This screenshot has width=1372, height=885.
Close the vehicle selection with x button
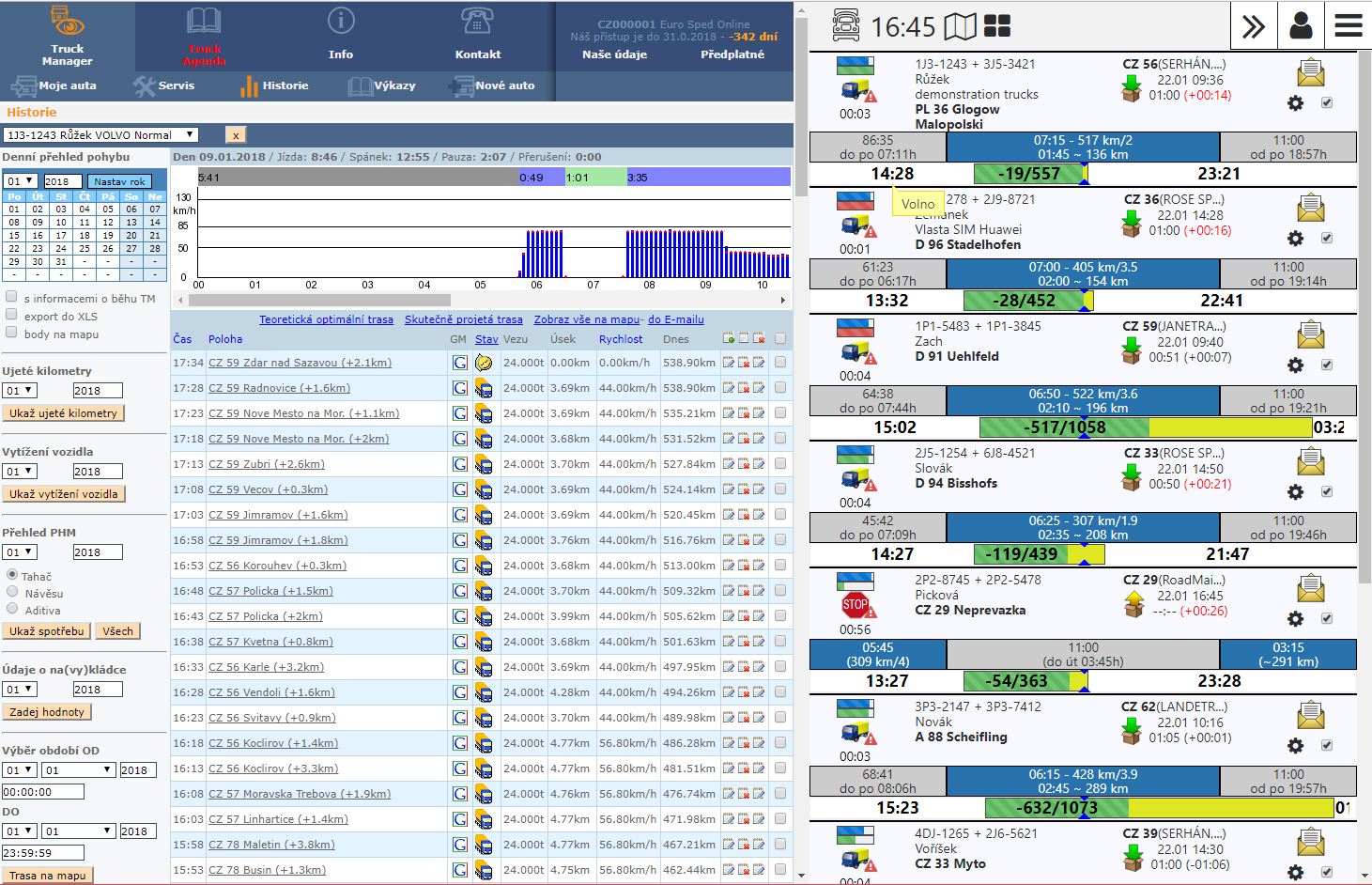(x=236, y=135)
